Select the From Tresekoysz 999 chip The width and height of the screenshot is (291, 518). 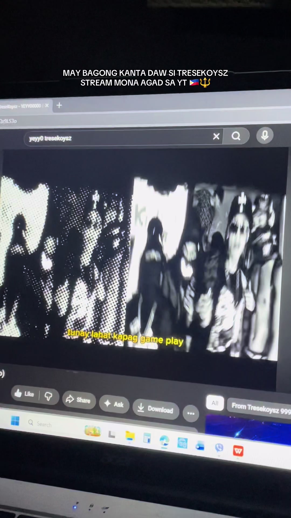coord(259,408)
